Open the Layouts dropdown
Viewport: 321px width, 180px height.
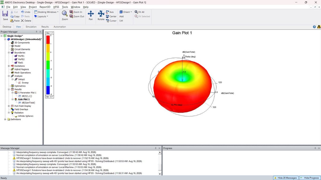click(x=41, y=16)
